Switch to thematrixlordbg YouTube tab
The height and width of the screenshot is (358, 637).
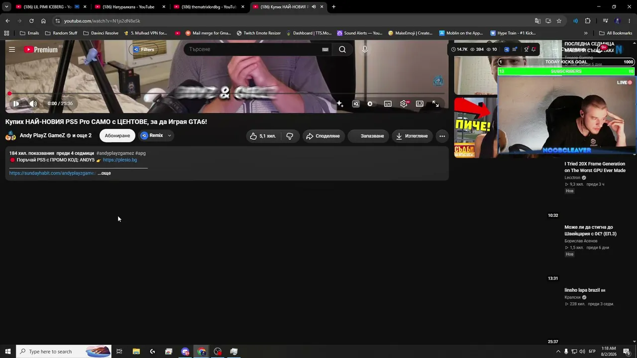coord(208,7)
